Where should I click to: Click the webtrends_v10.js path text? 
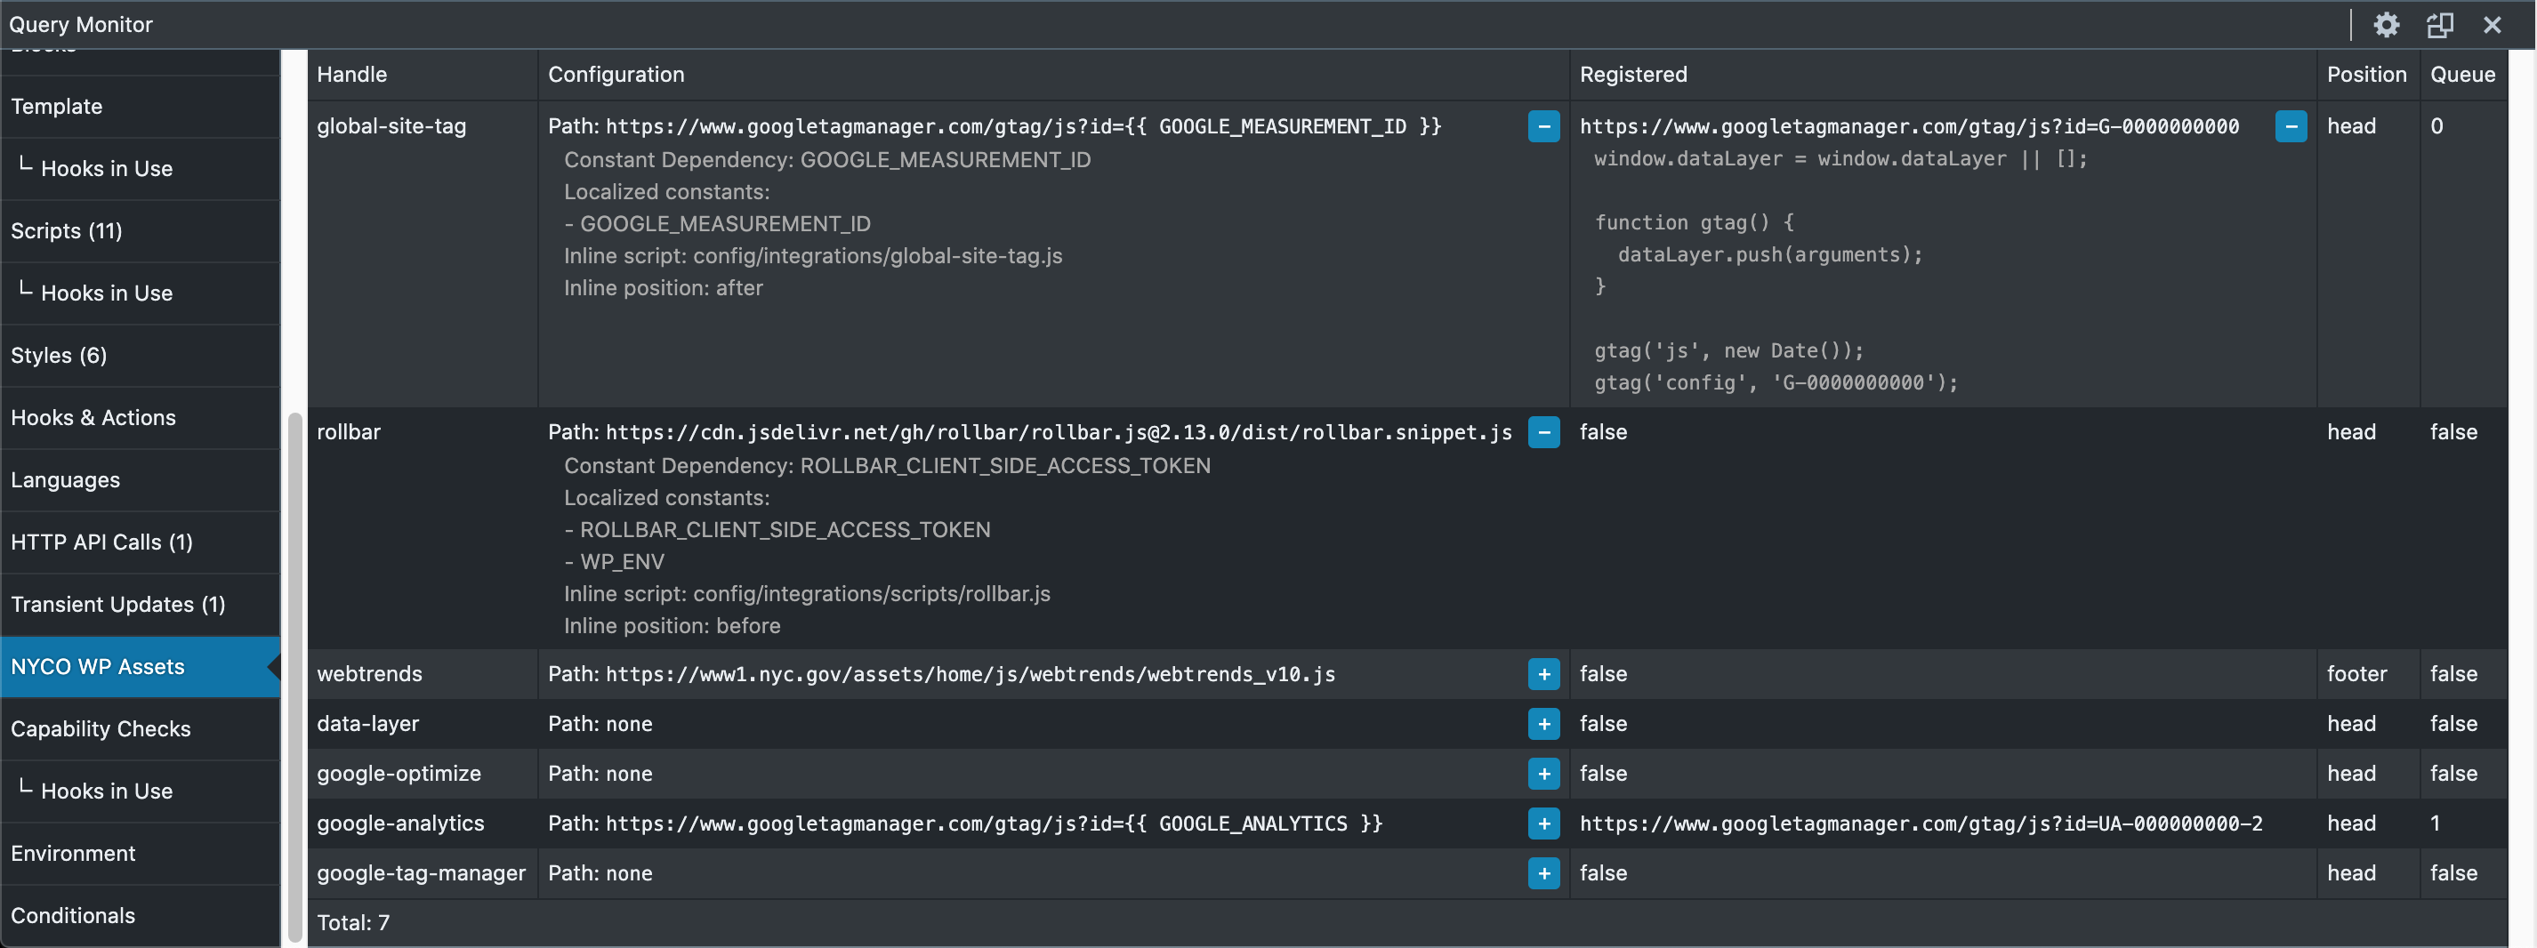(x=971, y=674)
